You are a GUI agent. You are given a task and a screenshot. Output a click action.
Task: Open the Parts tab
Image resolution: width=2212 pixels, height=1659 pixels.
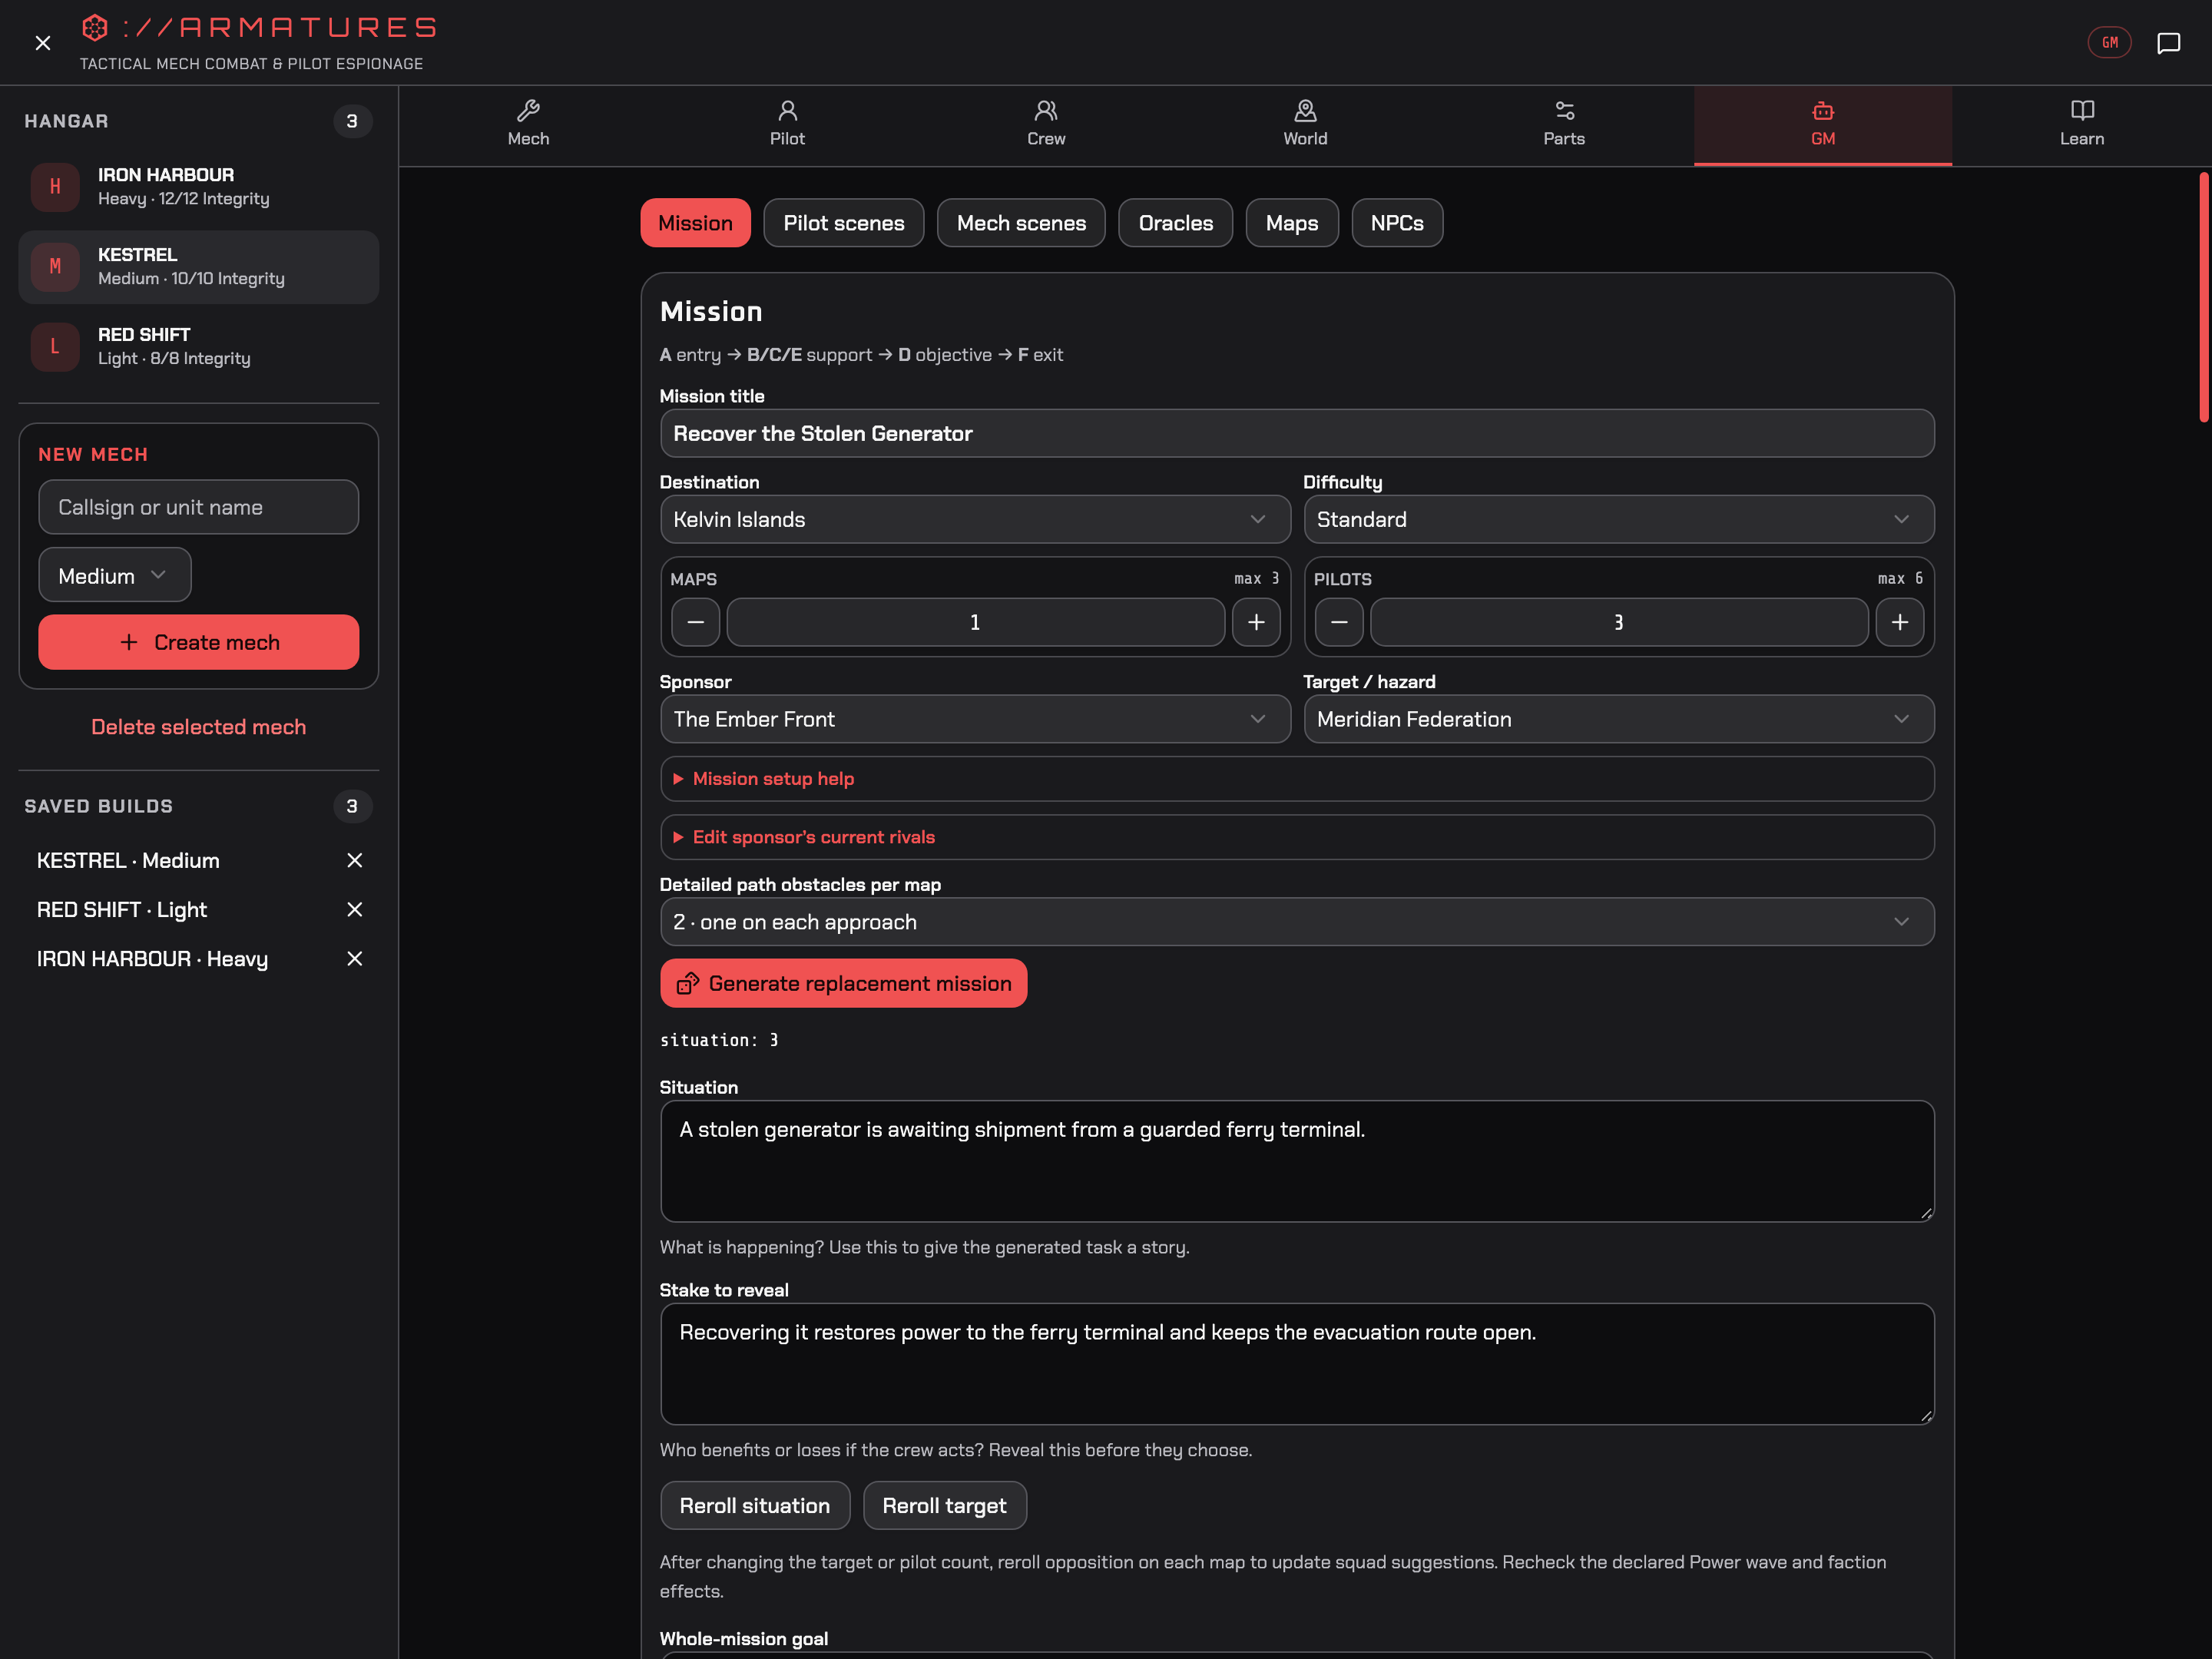pyautogui.click(x=1564, y=125)
